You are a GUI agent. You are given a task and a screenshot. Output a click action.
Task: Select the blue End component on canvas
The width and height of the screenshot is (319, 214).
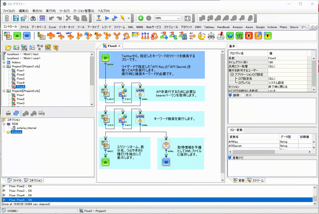tap(166, 162)
